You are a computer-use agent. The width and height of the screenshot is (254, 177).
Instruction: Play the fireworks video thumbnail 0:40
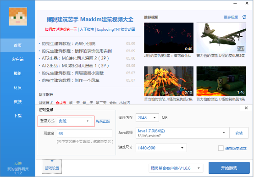(169, 38)
